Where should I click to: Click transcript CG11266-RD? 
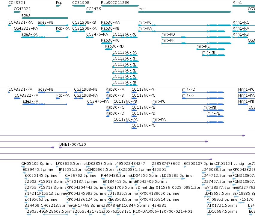pyautogui.click(x=125, y=70)
